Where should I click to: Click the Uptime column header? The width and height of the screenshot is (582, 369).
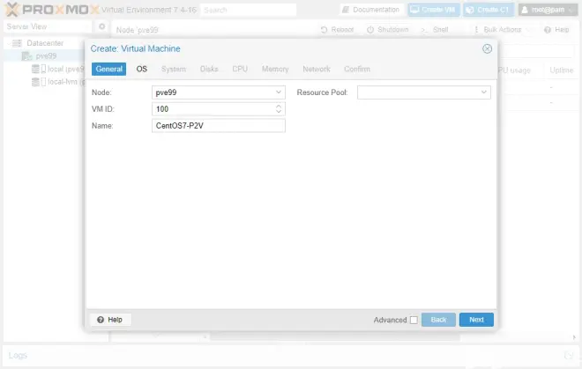561,70
